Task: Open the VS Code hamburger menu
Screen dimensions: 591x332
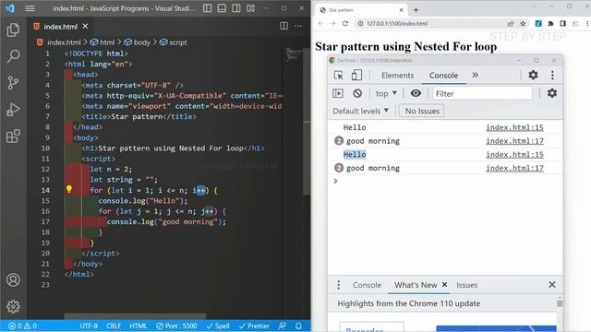Action: pos(30,8)
